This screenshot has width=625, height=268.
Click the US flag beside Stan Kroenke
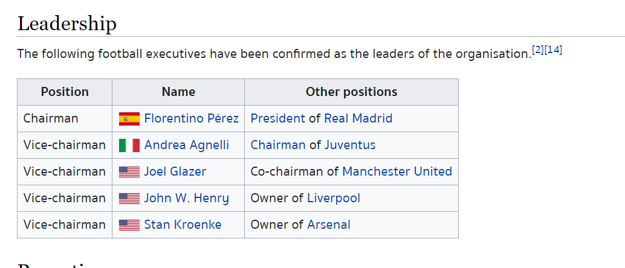pos(129,225)
